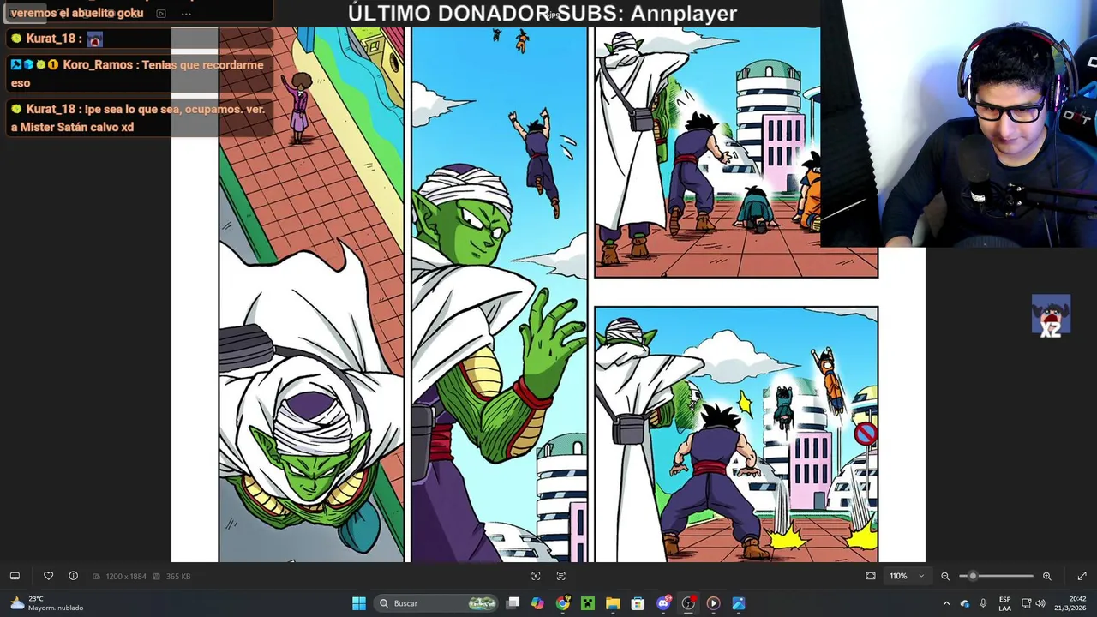Click the play icon beside 'abuelito goku'
Viewport: 1097px width, 617px height.
point(160,14)
